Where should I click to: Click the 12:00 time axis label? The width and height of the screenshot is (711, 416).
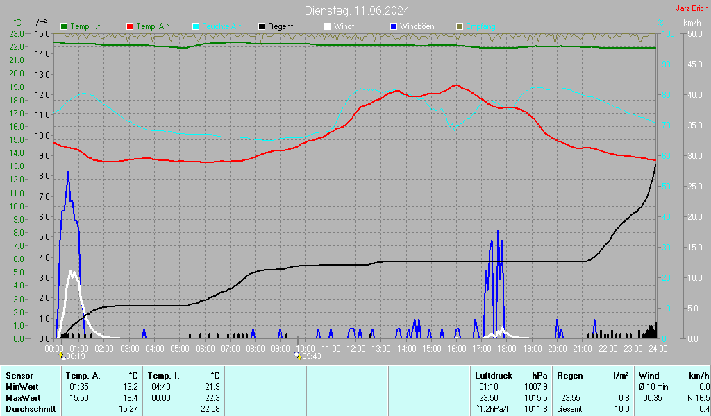point(355,348)
